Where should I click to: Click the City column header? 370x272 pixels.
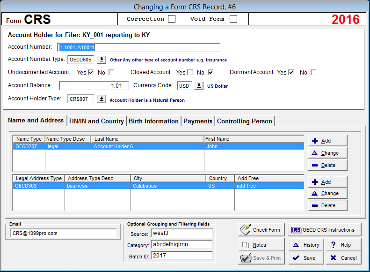168,178
